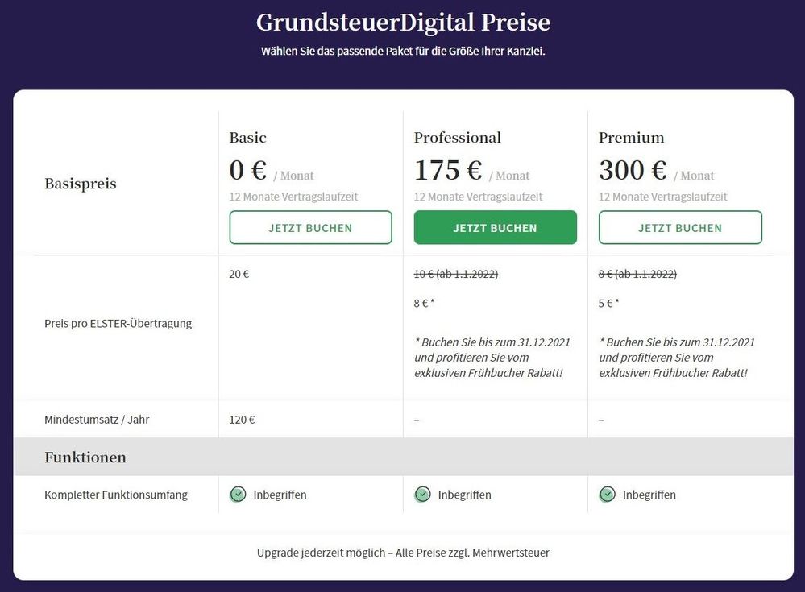Book the Basic plan with Jetzt Buchen
This screenshot has height=592, width=805.
tap(310, 227)
